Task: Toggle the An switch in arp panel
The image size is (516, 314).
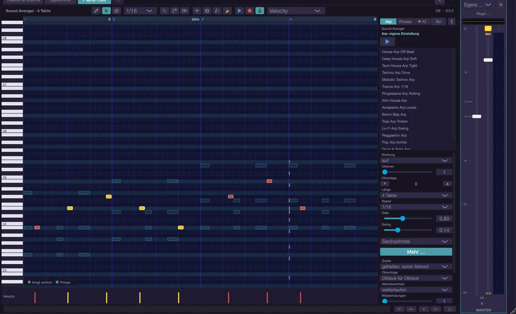Action: point(438,21)
